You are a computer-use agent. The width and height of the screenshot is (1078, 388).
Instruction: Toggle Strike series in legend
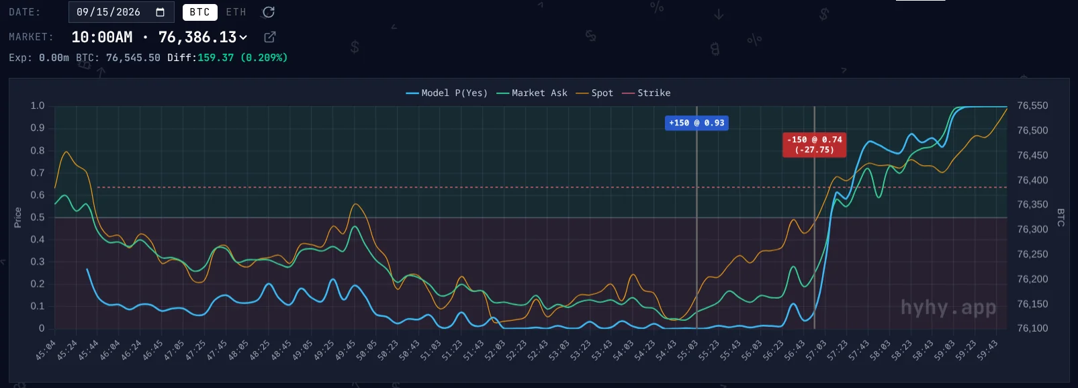(646, 93)
